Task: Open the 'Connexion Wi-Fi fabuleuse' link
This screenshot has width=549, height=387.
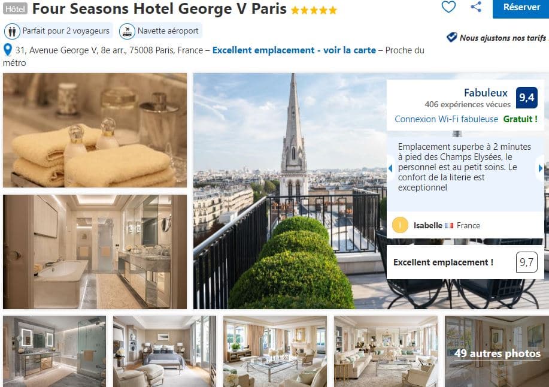Action: pos(447,119)
